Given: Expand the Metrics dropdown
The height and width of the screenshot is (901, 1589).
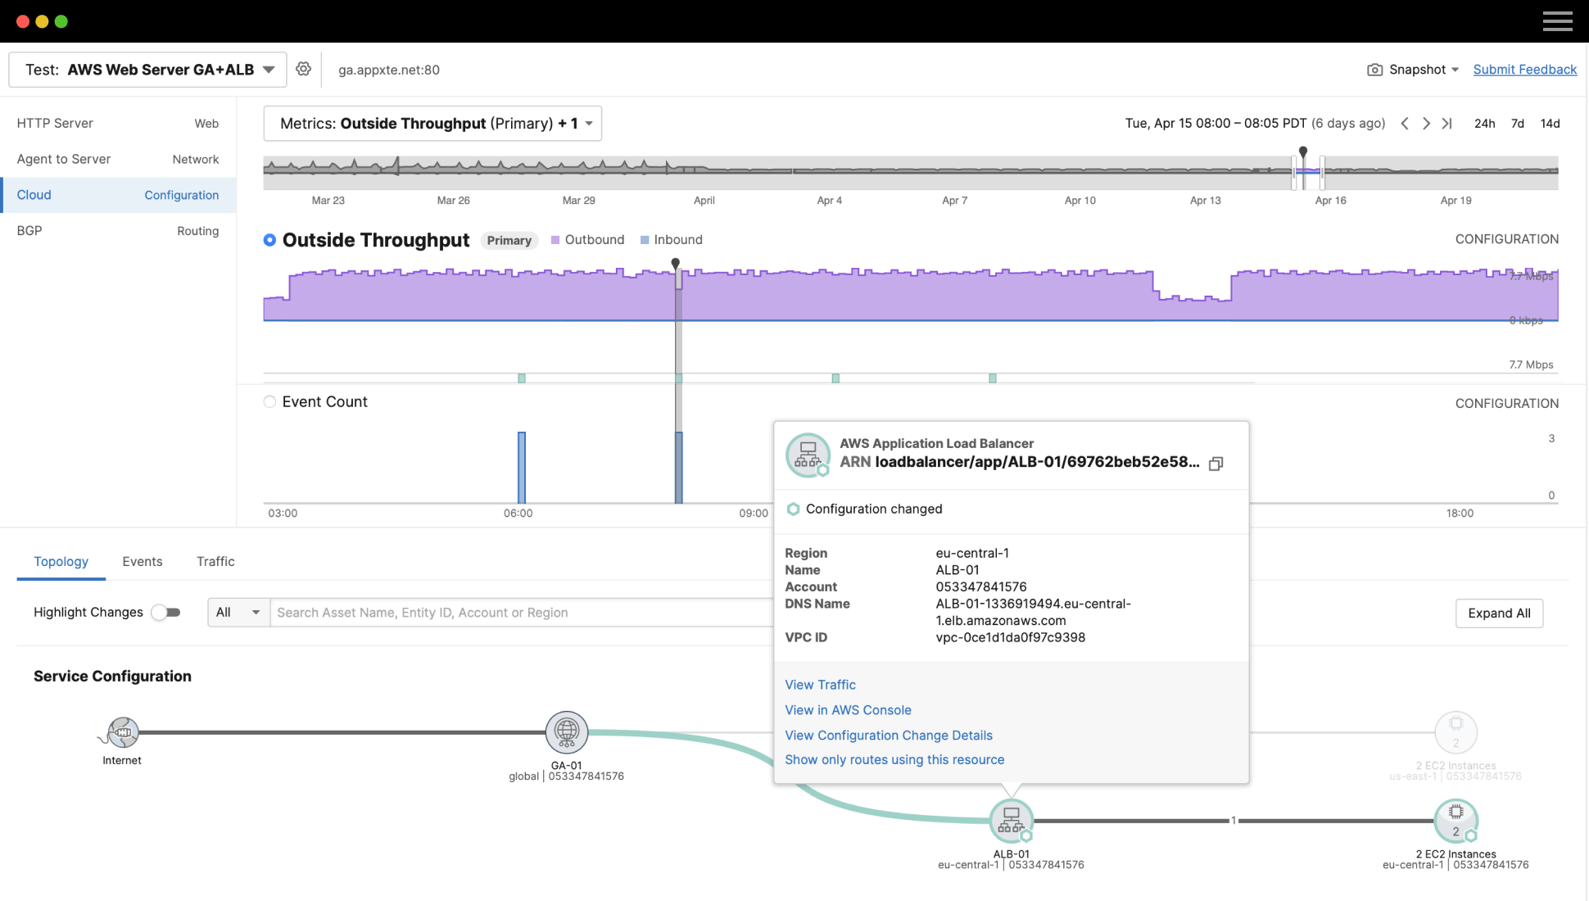Looking at the screenshot, I should (432, 124).
